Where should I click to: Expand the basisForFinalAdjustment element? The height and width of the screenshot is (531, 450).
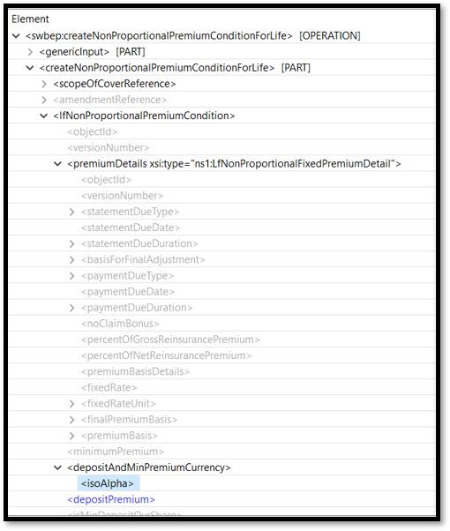point(71,259)
